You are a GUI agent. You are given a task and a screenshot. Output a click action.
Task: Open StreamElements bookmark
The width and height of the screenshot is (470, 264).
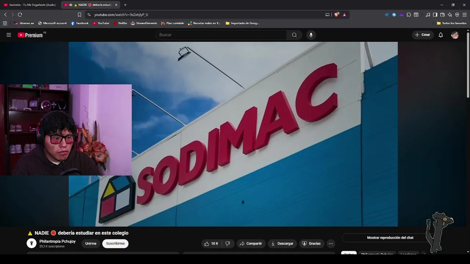click(x=144, y=23)
